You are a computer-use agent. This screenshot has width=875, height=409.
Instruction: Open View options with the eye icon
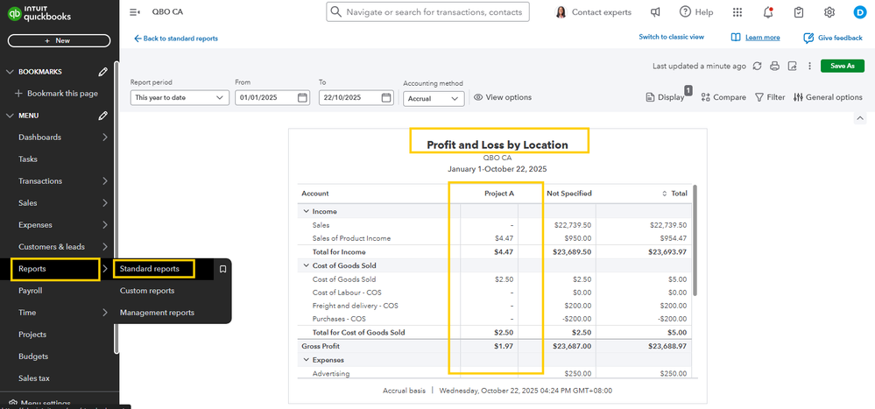(x=478, y=97)
